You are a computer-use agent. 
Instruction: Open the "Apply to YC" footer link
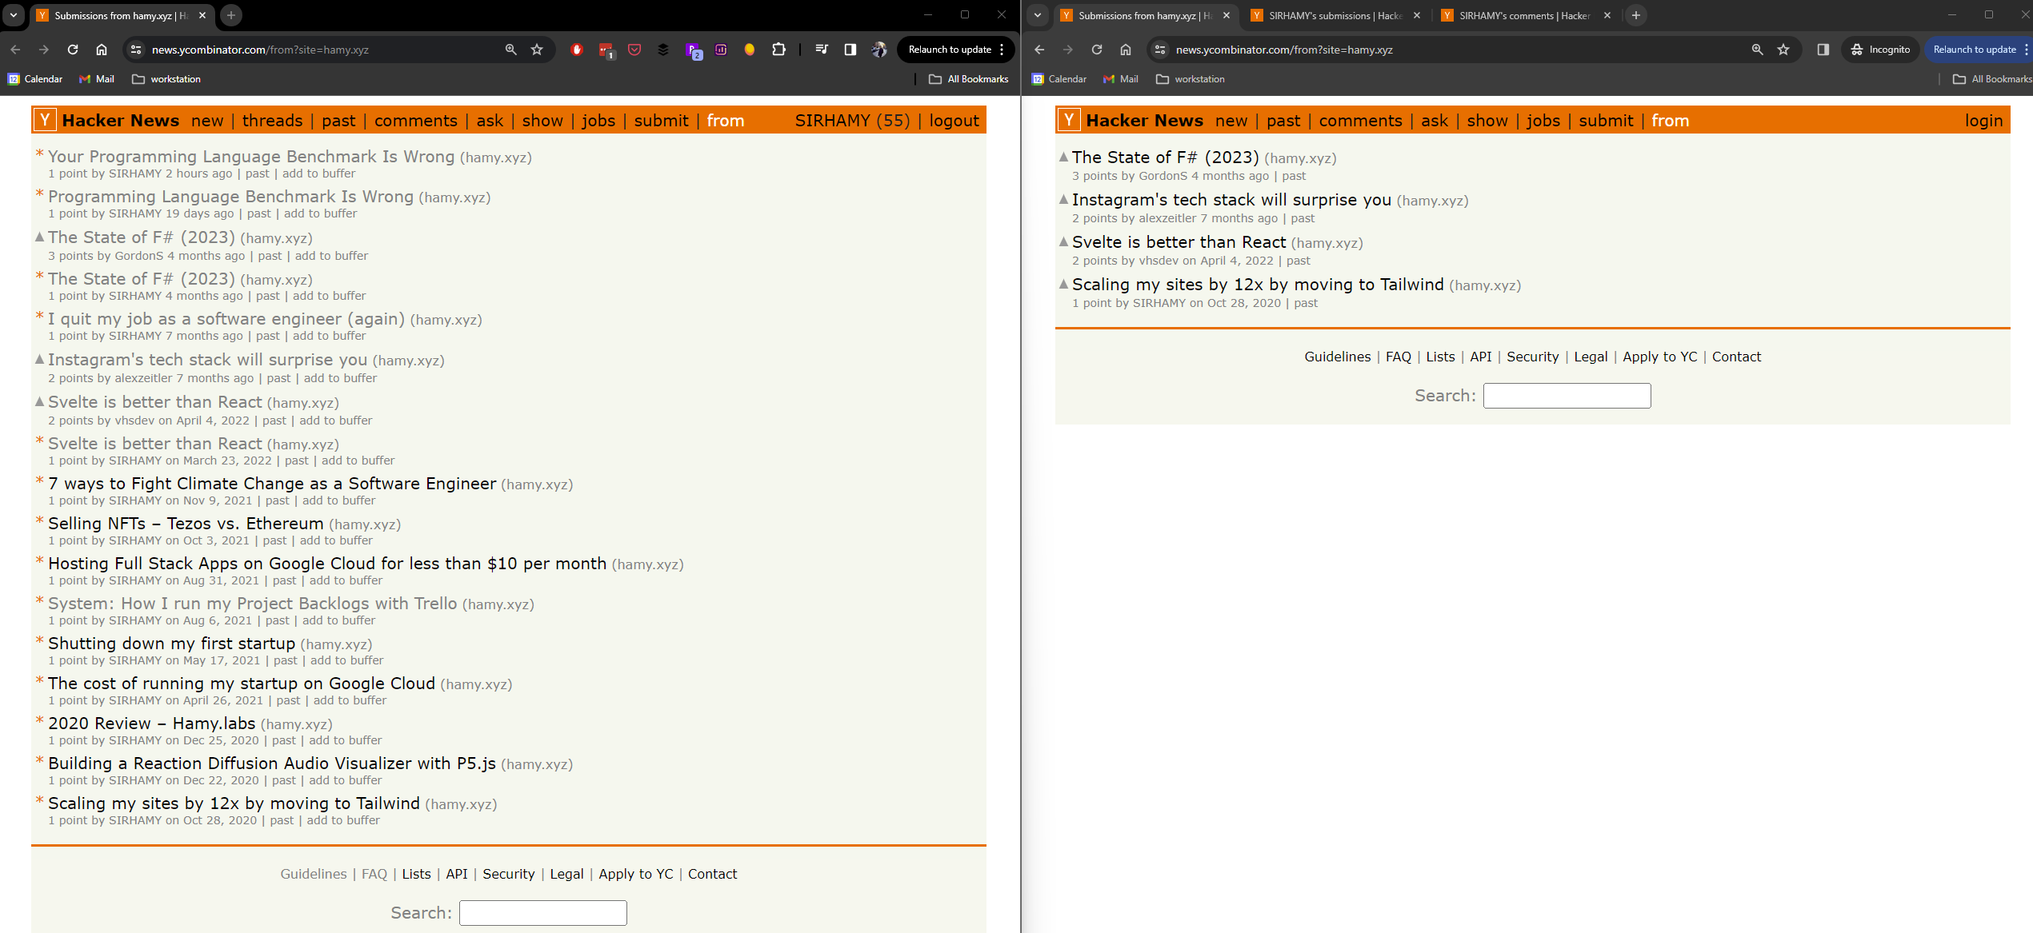pyautogui.click(x=635, y=874)
